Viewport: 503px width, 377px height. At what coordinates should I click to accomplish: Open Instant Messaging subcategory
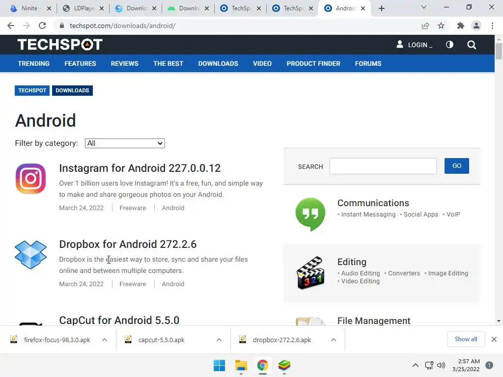click(368, 214)
